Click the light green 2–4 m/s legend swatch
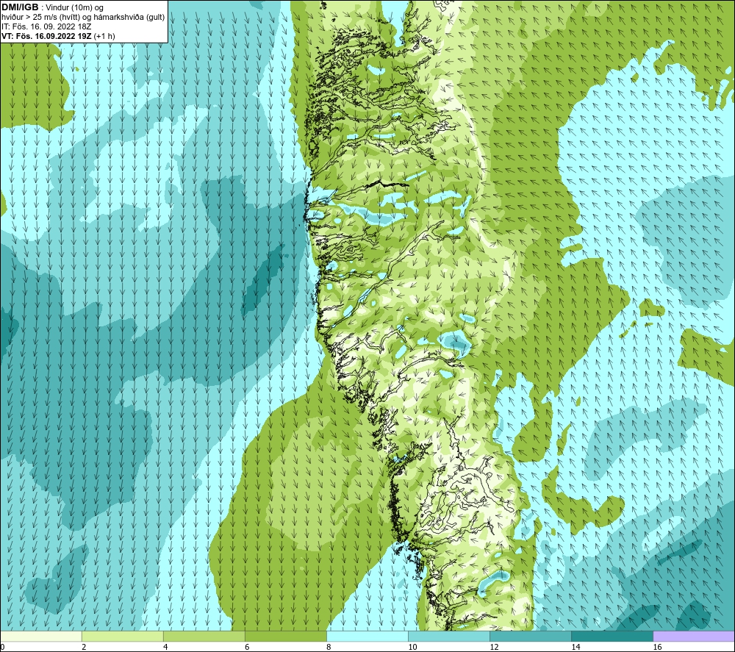This screenshot has height=652, width=735. point(123,636)
